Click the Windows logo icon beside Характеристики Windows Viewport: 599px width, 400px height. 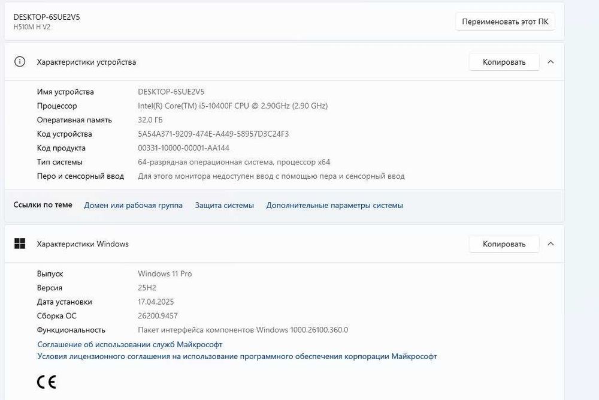pyautogui.click(x=20, y=243)
